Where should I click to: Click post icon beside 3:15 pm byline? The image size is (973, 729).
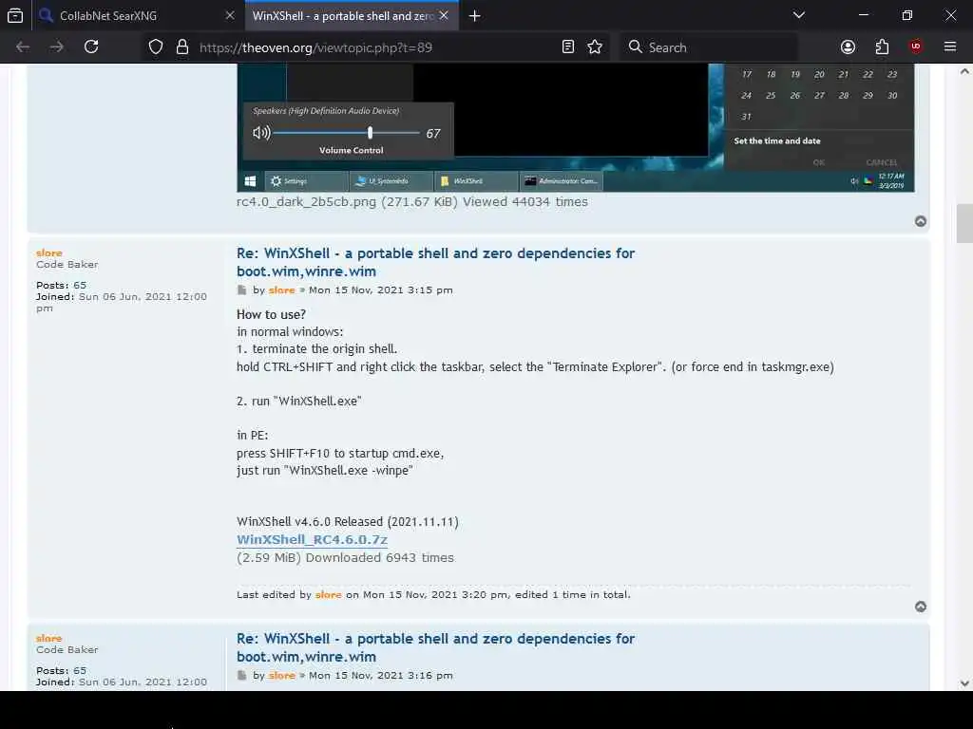(242, 290)
